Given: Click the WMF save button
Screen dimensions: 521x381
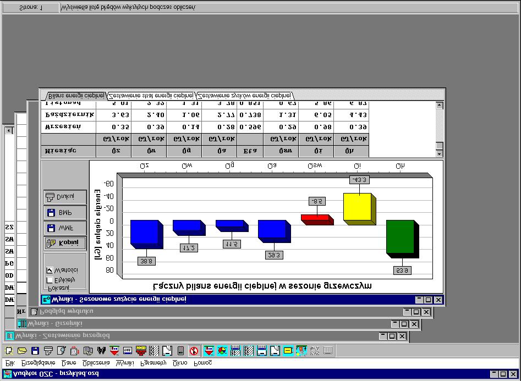Looking at the screenshot, I should coord(65,228).
